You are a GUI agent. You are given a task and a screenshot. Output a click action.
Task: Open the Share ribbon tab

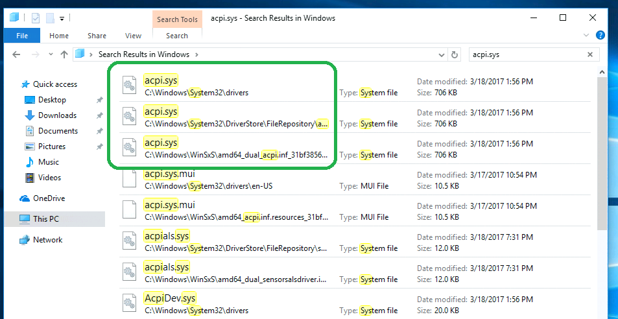pos(97,36)
